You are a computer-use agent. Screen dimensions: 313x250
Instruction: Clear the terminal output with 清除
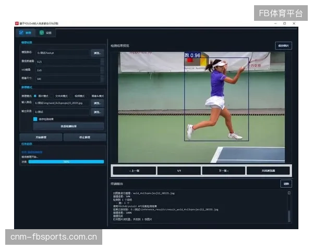click(286, 184)
